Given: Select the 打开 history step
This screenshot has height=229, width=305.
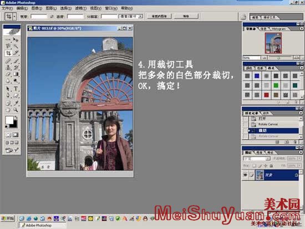Looking at the screenshot, I should [274, 119].
